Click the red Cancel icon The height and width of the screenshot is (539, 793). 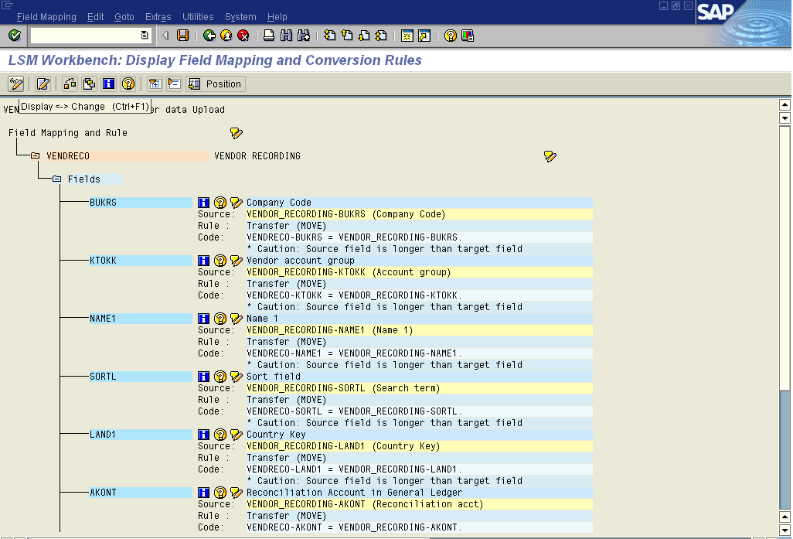[243, 36]
